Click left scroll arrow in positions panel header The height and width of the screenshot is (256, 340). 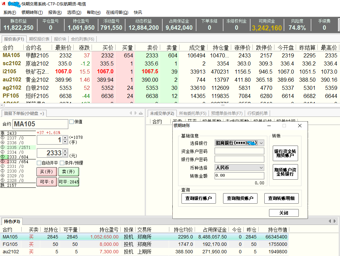(x=330, y=221)
